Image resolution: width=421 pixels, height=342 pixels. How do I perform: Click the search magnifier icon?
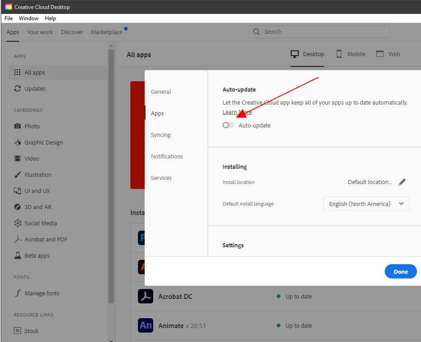[257, 32]
